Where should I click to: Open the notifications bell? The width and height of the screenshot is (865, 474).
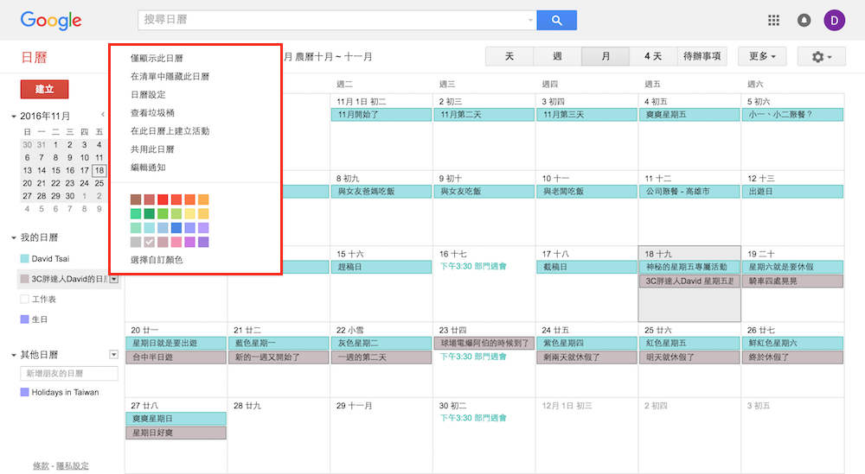tap(804, 20)
